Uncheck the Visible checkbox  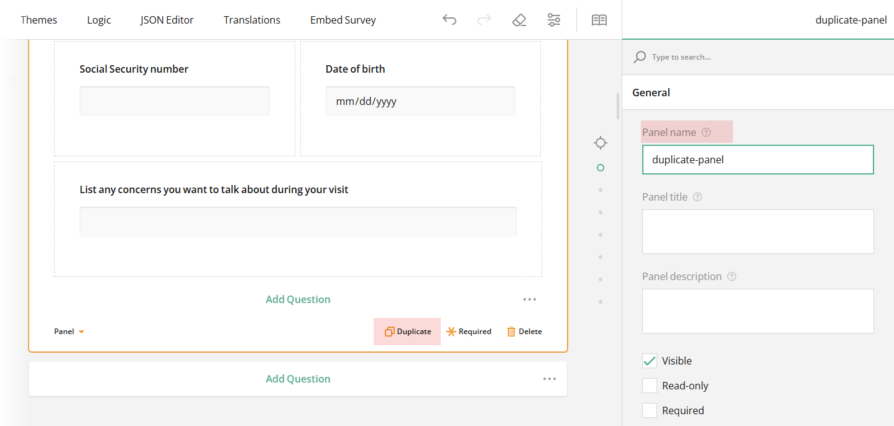point(650,360)
